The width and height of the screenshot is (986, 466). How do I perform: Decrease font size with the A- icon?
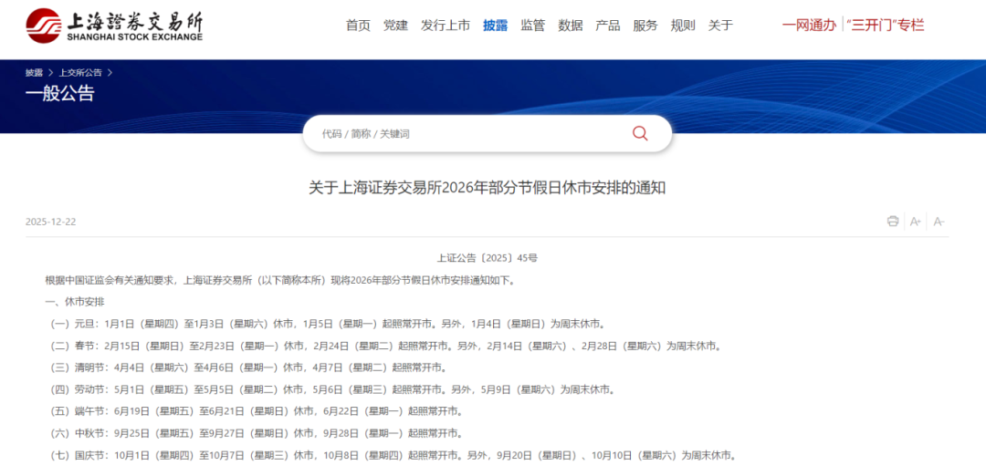(x=939, y=222)
